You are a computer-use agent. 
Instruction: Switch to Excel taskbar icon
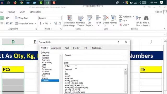47,3
